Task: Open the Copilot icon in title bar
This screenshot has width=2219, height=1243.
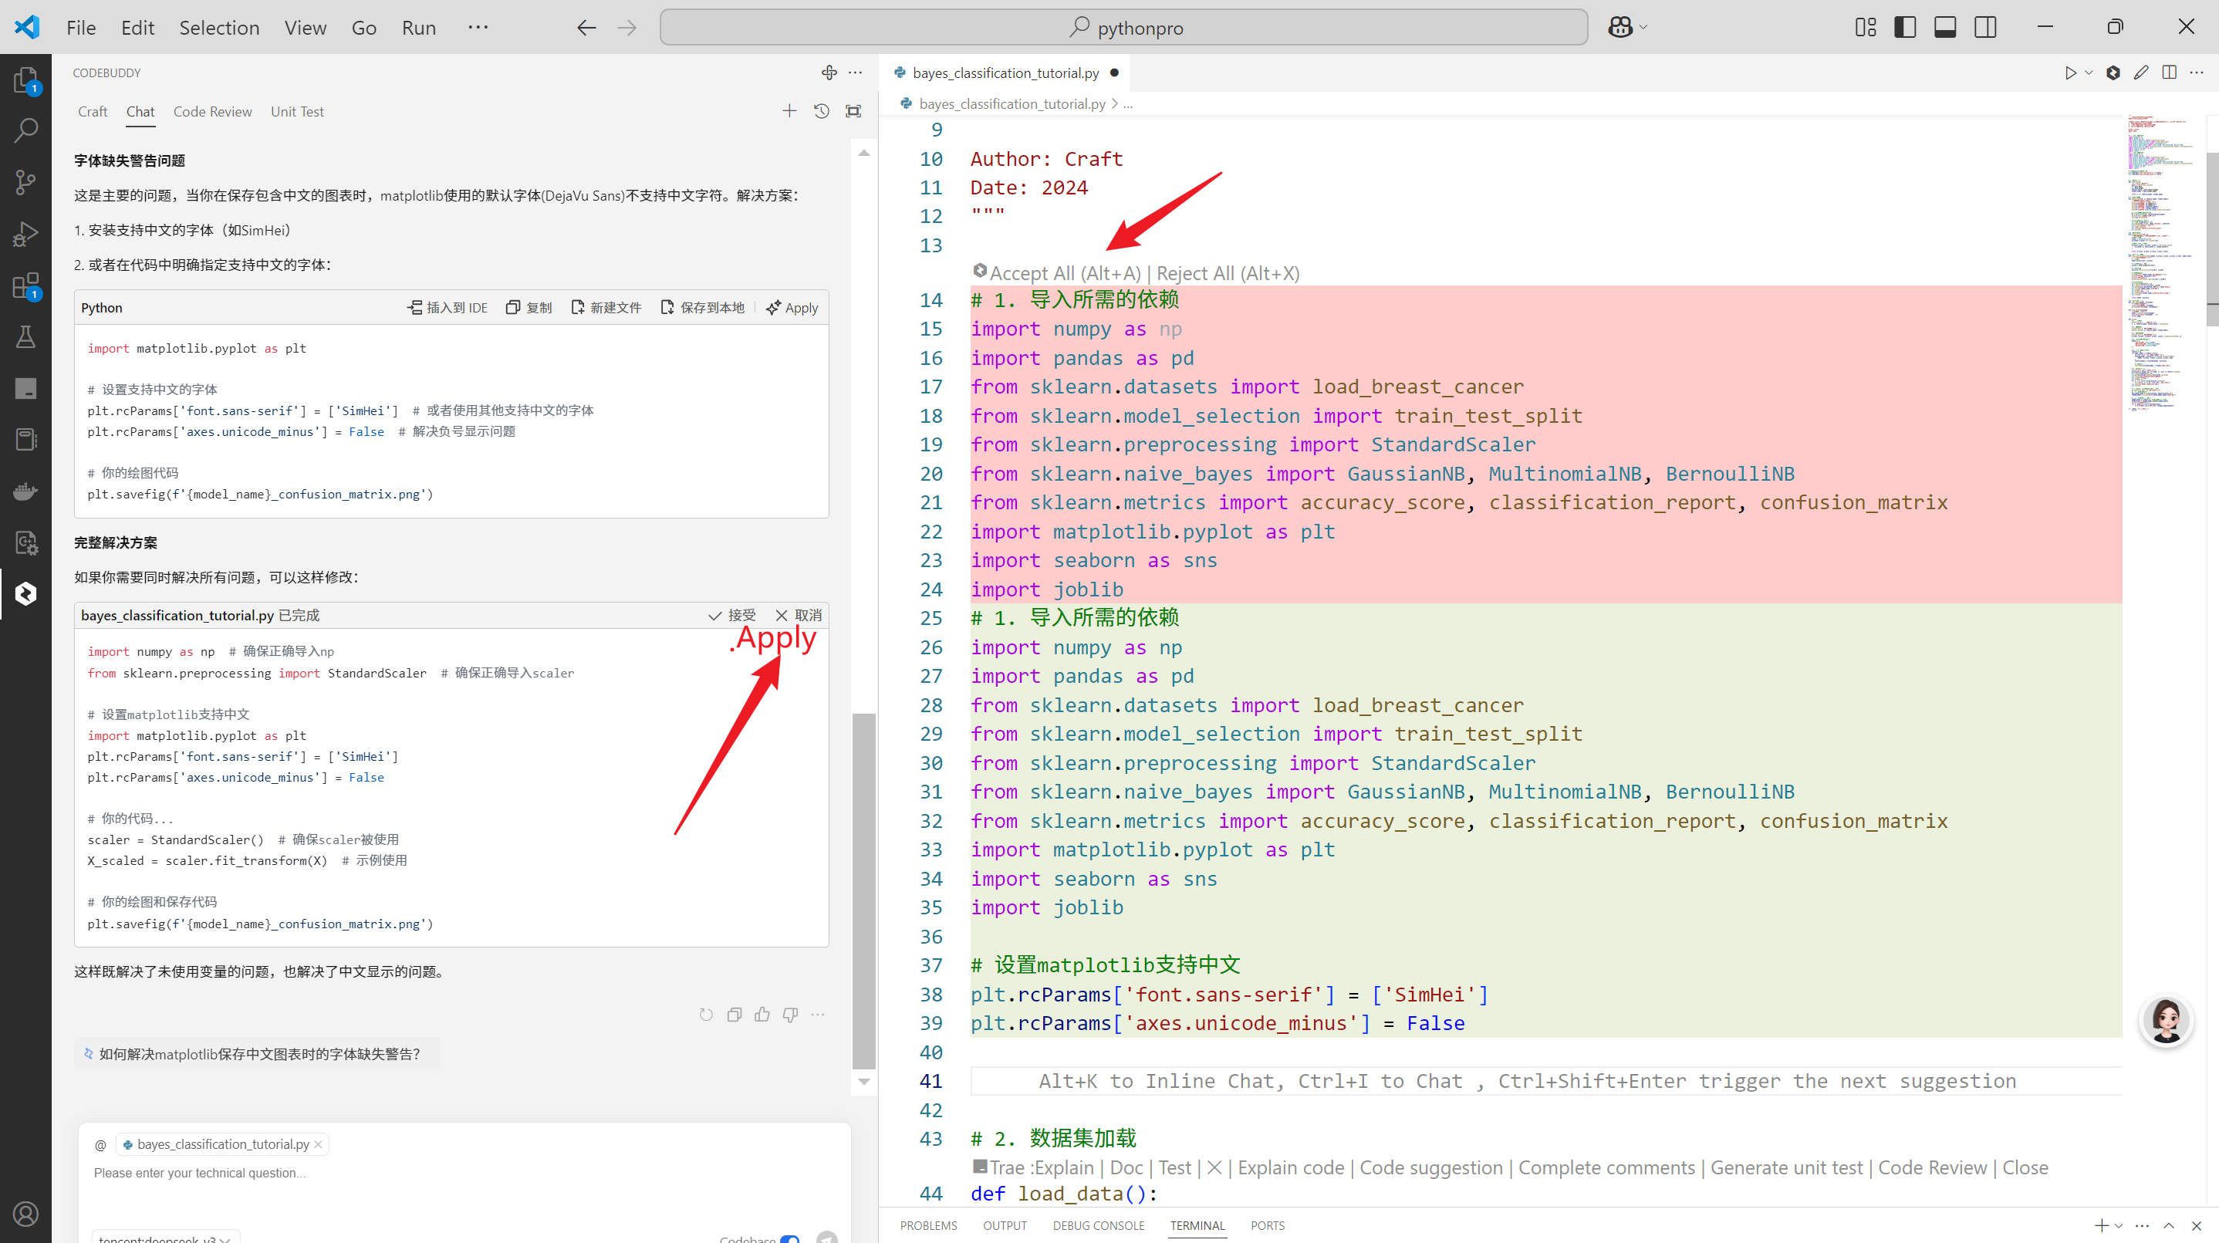Action: [1619, 28]
